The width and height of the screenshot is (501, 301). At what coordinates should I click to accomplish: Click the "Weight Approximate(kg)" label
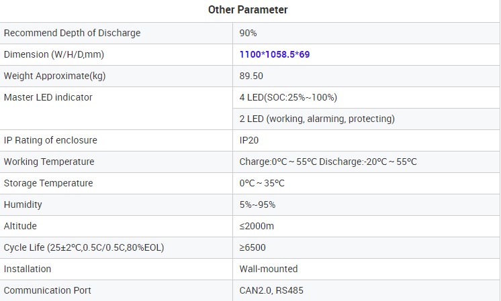(55, 76)
